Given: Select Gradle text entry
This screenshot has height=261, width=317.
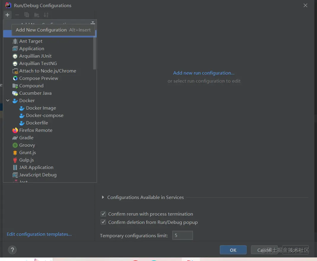Looking at the screenshot, I should coord(26,138).
